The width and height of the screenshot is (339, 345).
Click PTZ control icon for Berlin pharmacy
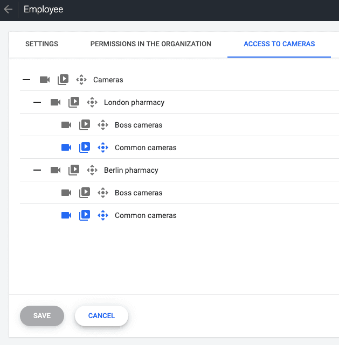click(92, 170)
